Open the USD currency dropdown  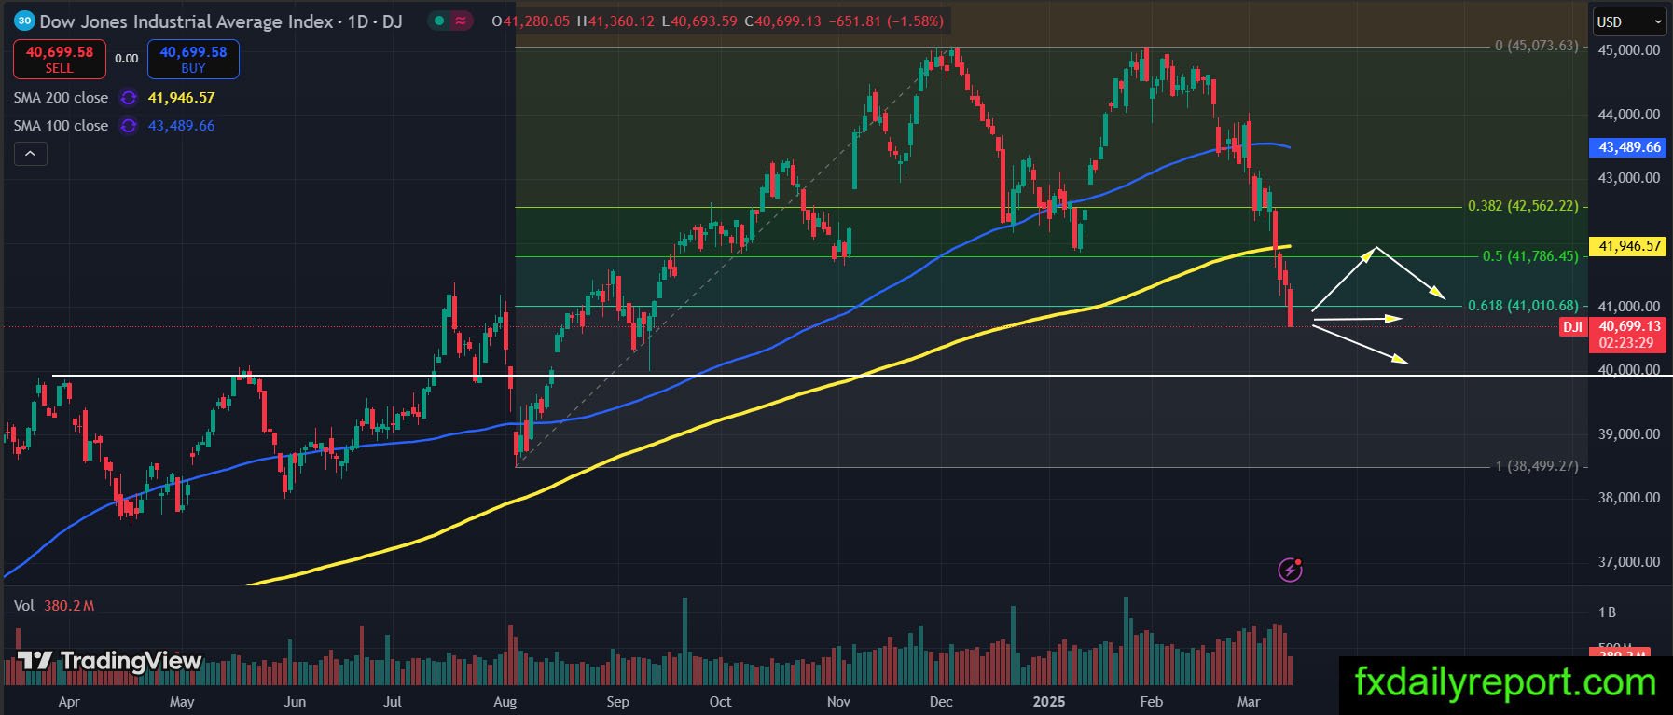point(1627,21)
